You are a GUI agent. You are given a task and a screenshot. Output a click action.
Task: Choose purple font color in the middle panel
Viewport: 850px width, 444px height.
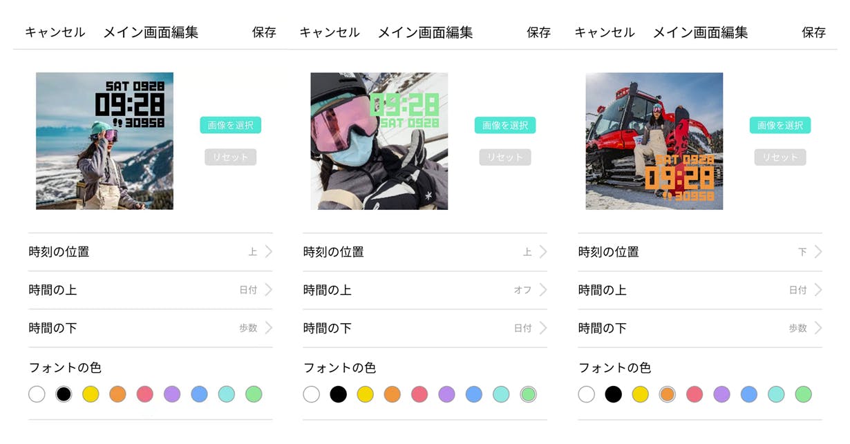(x=446, y=394)
